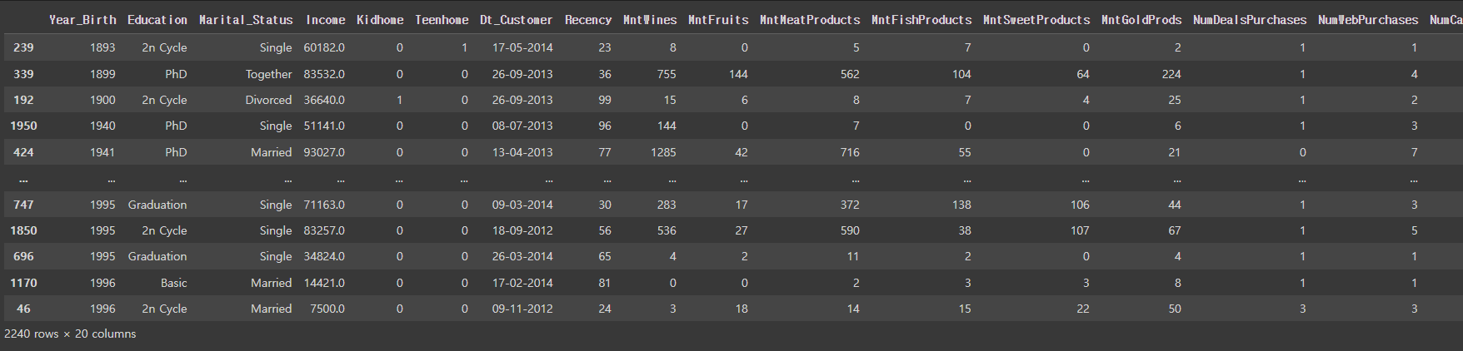Click the birth year 1940 cell

pyautogui.click(x=102, y=126)
